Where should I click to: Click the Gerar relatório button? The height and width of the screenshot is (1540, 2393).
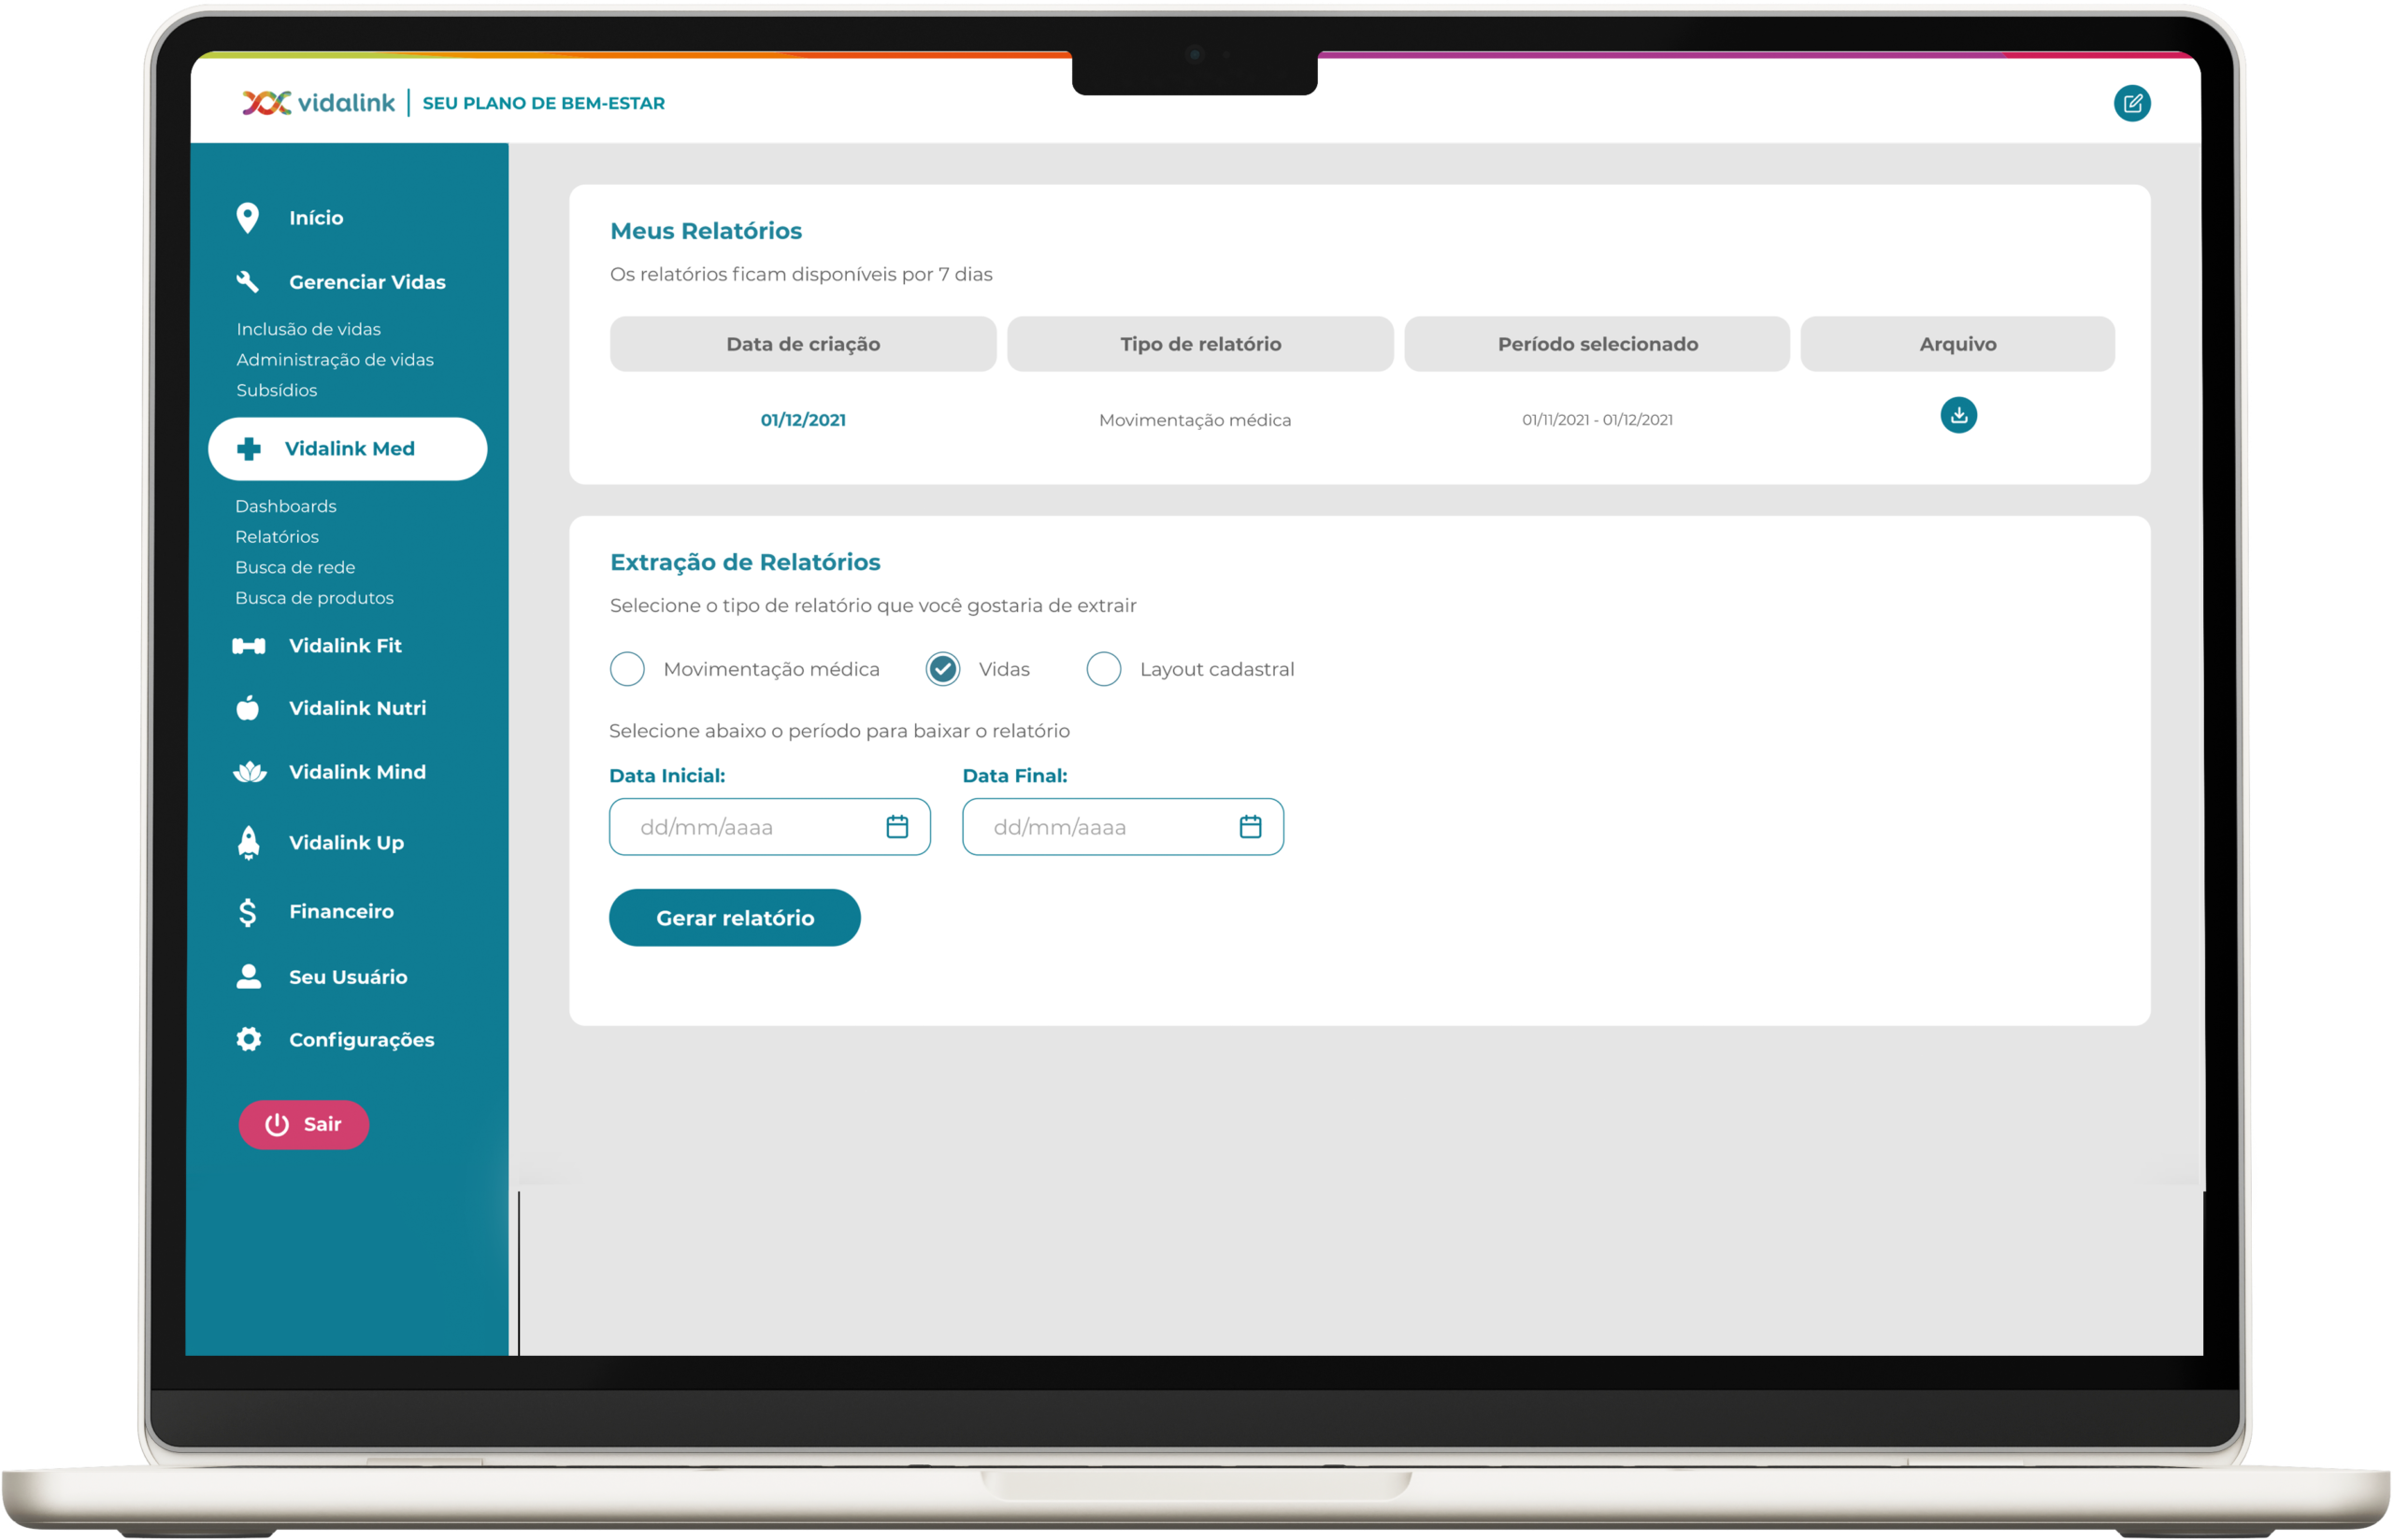pyautogui.click(x=734, y=918)
